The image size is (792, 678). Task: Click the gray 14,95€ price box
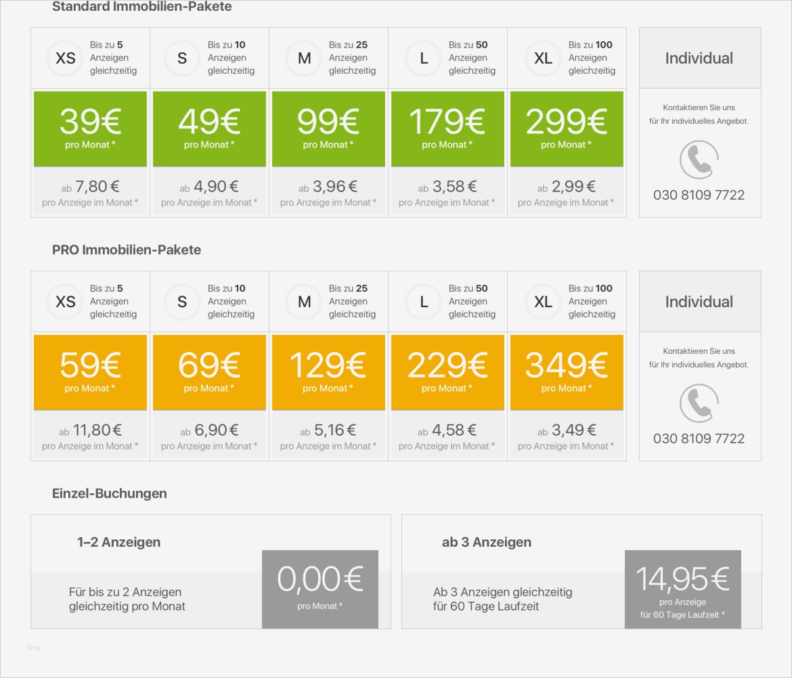pyautogui.click(x=682, y=589)
